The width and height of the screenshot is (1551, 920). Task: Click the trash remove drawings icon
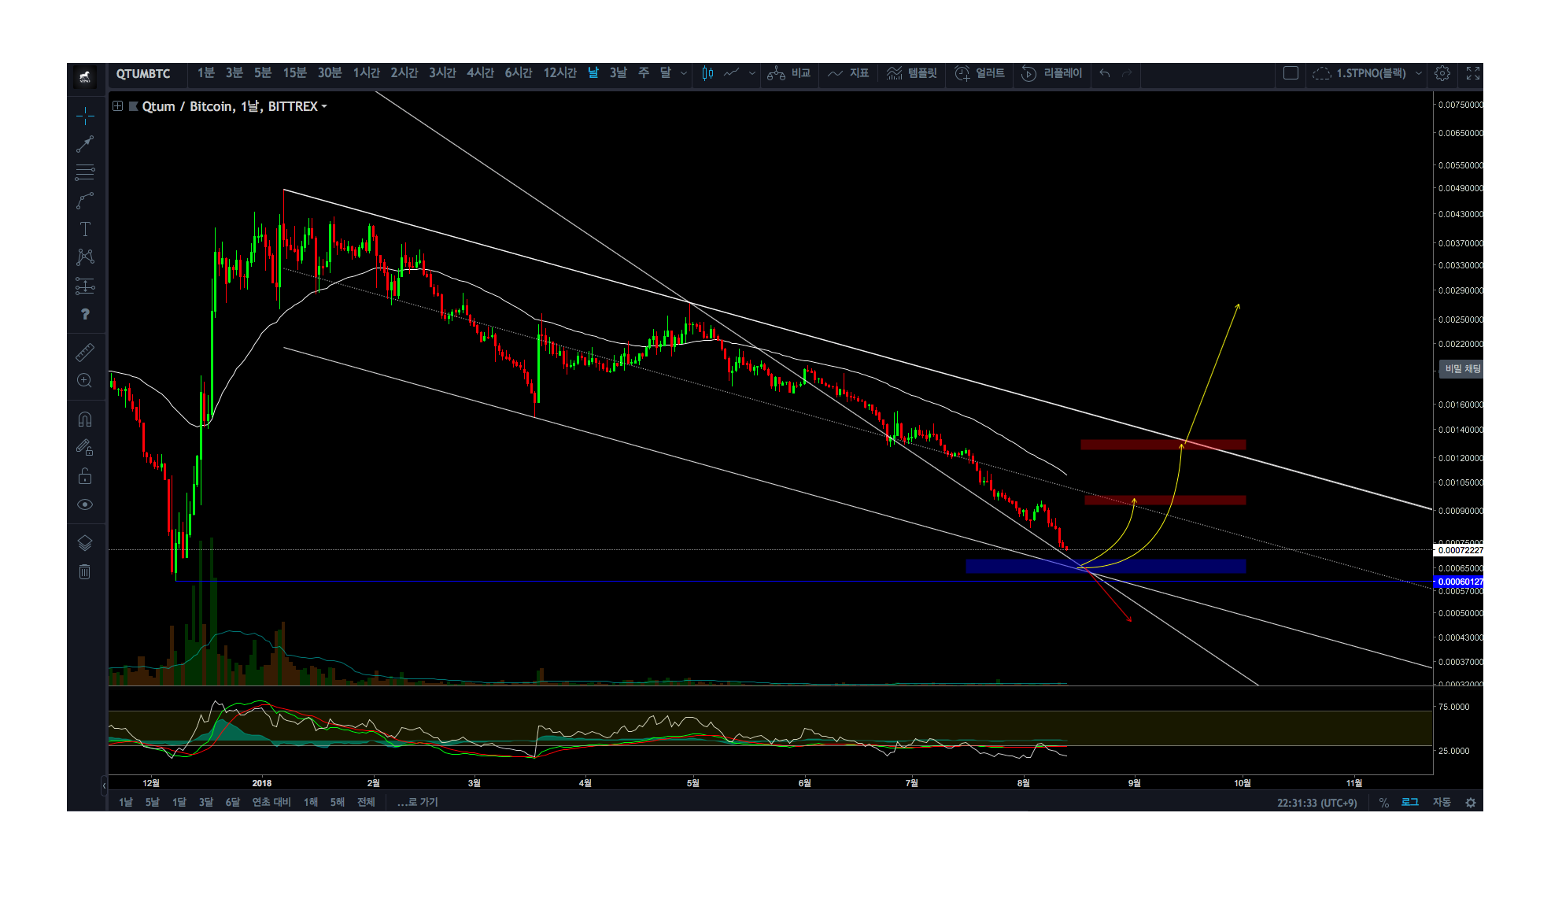85,572
